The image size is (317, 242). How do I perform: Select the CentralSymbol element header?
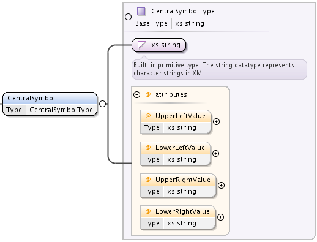pos(50,98)
